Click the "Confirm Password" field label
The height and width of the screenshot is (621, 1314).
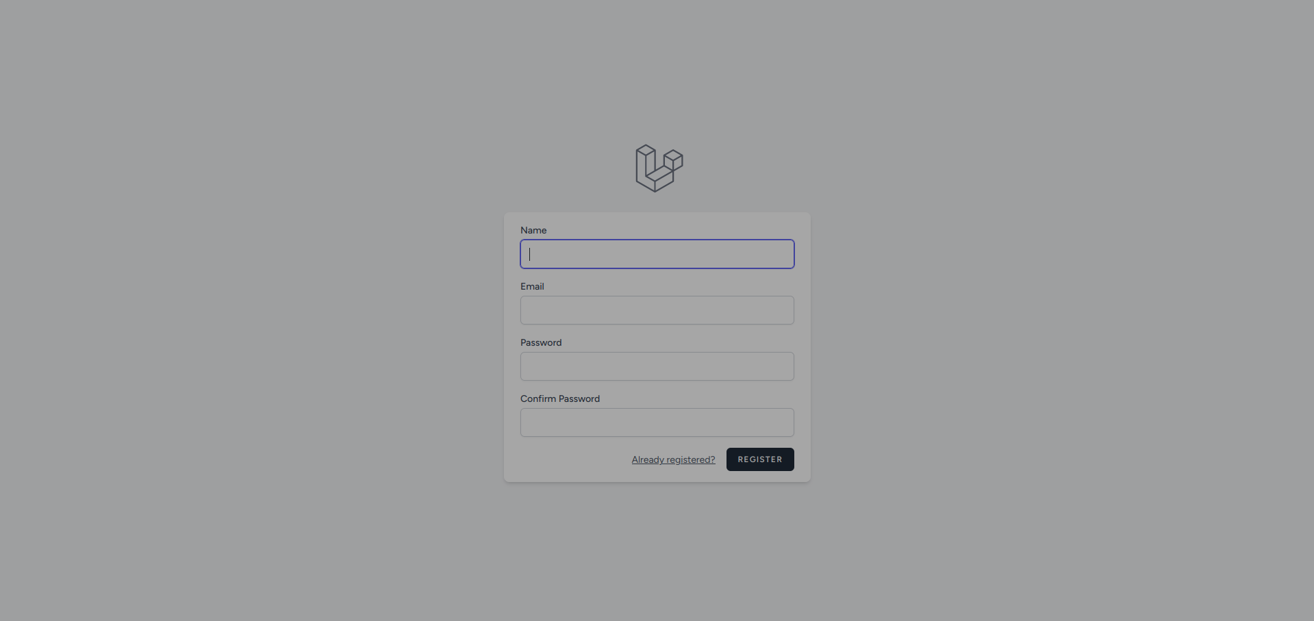[x=560, y=398]
